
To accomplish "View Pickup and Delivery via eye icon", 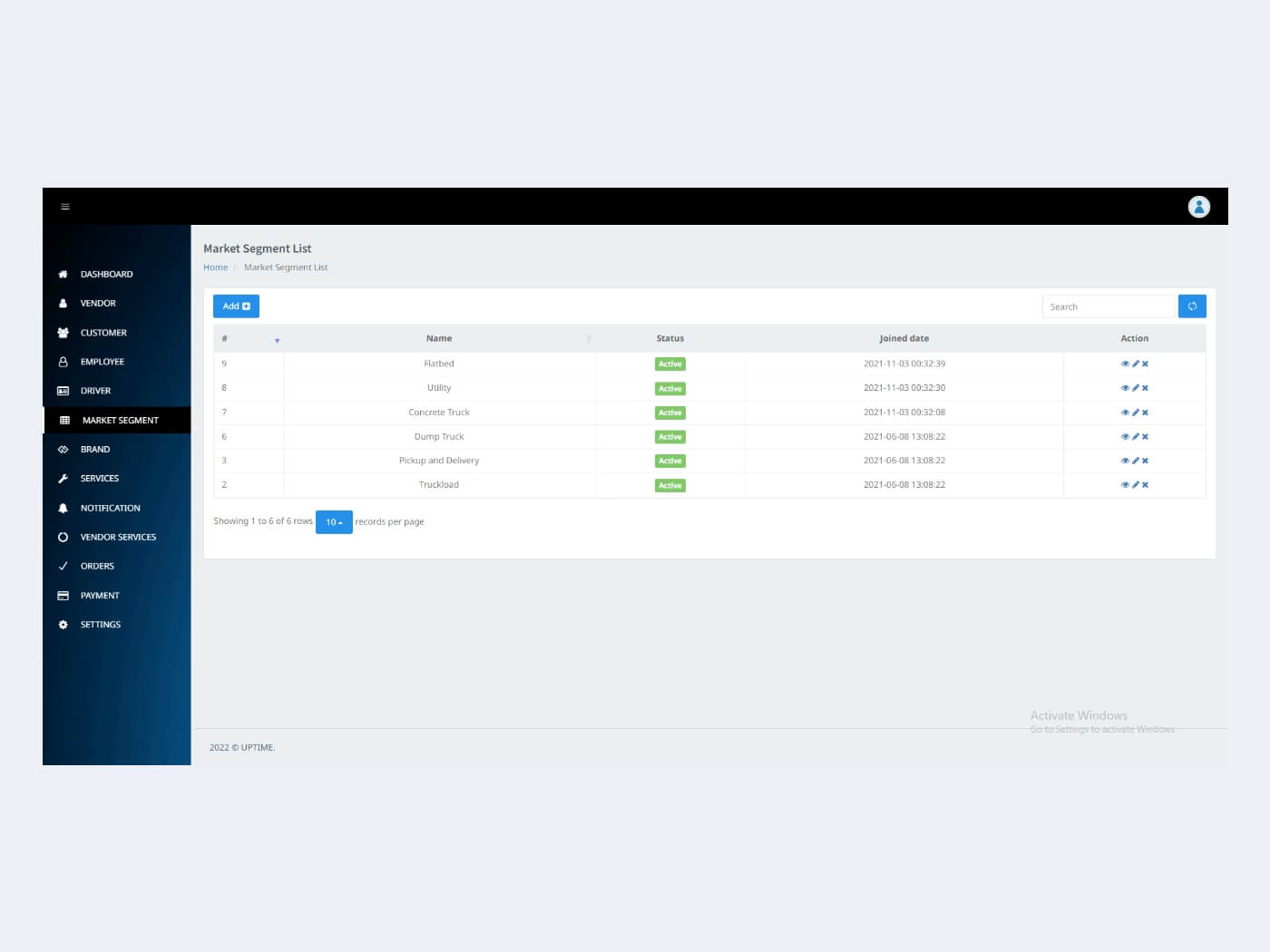I will pyautogui.click(x=1125, y=461).
